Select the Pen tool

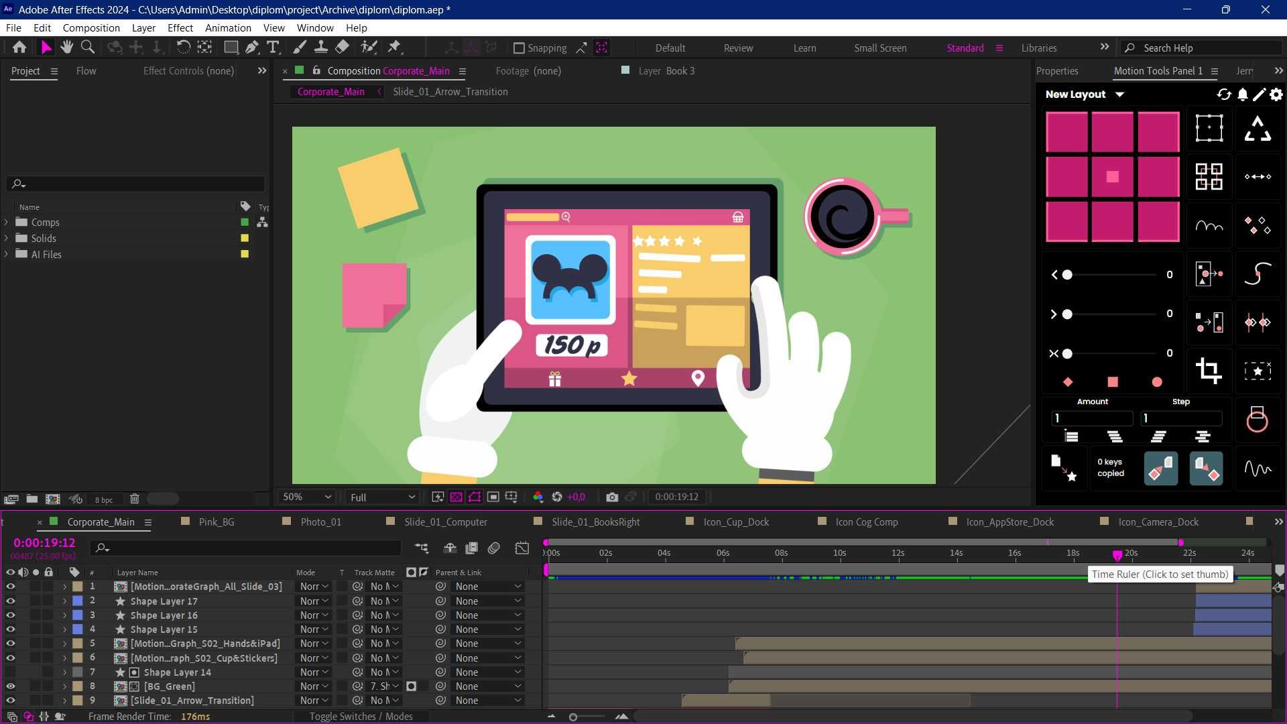252,48
